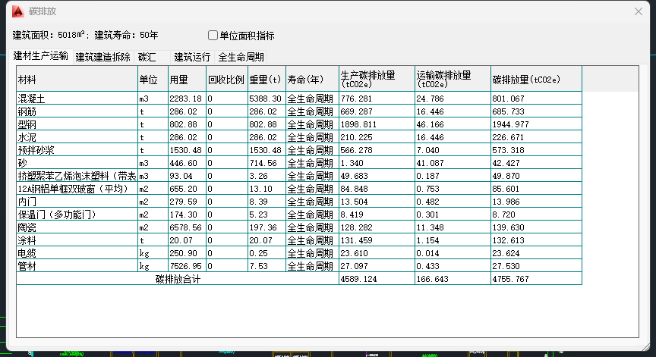The width and height of the screenshot is (656, 357).
Task: Select the 混凝土 material row cell
Action: (x=76, y=99)
